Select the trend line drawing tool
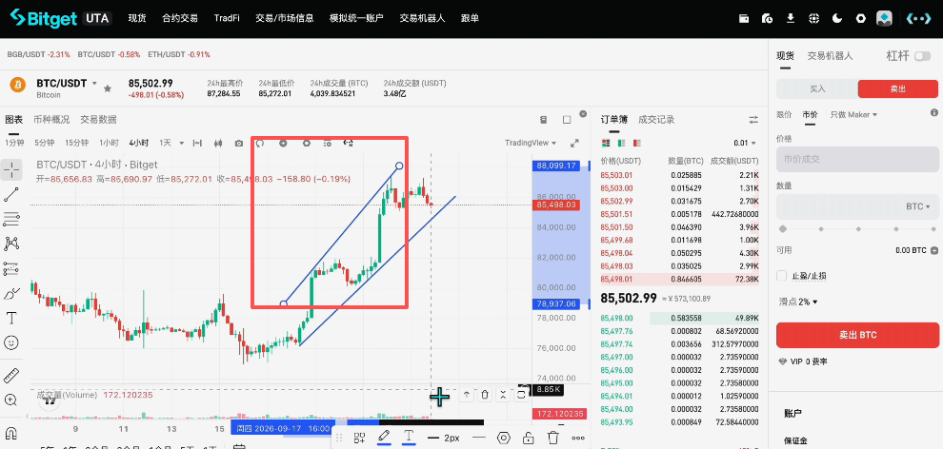The width and height of the screenshot is (943, 449). [11, 194]
